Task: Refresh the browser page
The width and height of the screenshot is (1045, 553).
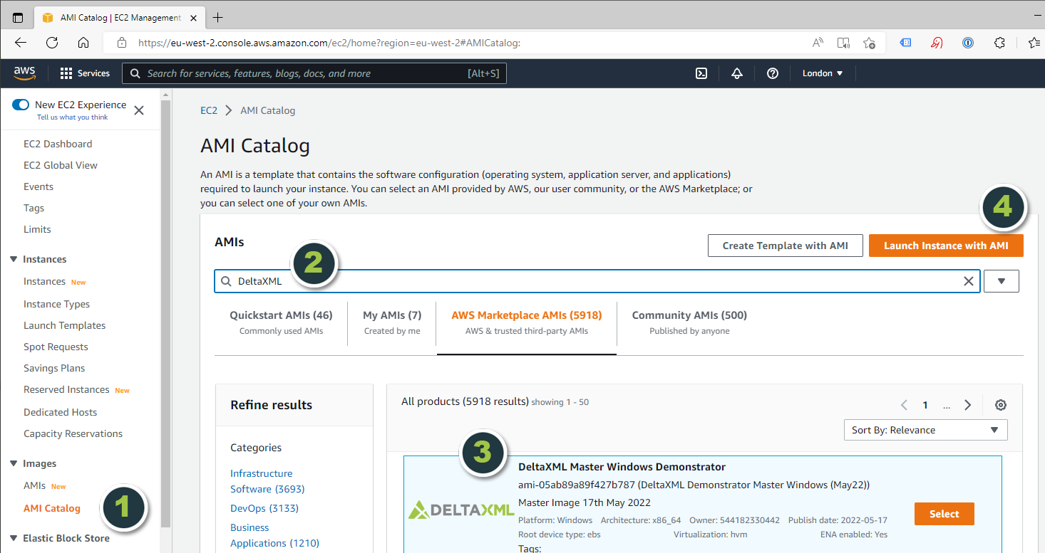Action: (x=52, y=43)
